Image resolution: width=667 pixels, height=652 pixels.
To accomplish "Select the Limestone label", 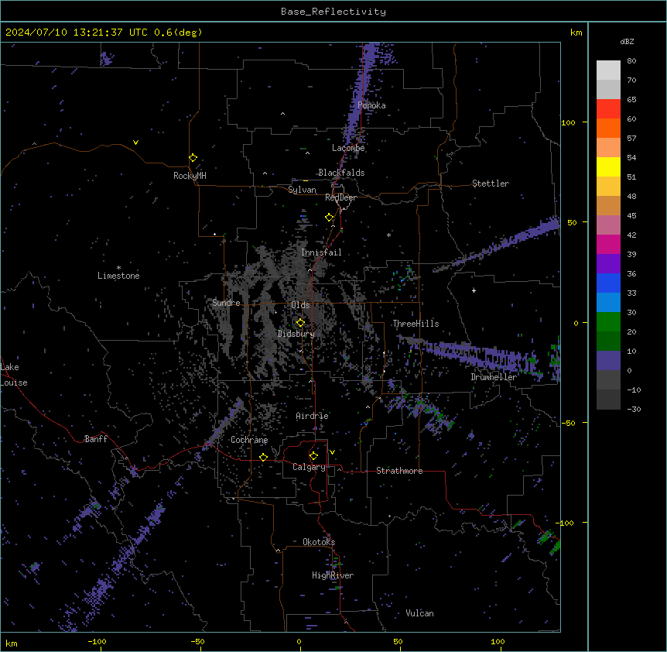I will [x=118, y=276].
